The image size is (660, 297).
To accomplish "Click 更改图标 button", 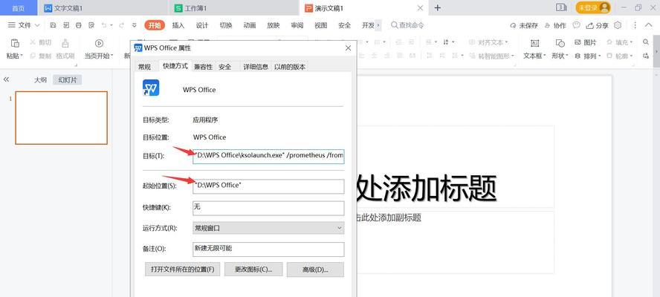I will coord(253,270).
